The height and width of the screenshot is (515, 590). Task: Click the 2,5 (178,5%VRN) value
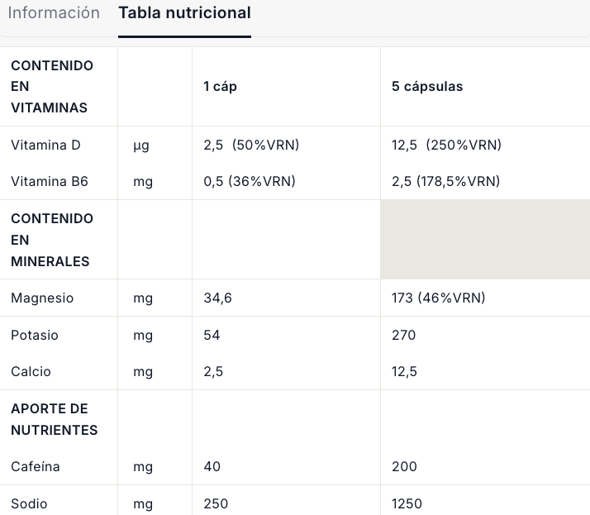tap(445, 182)
